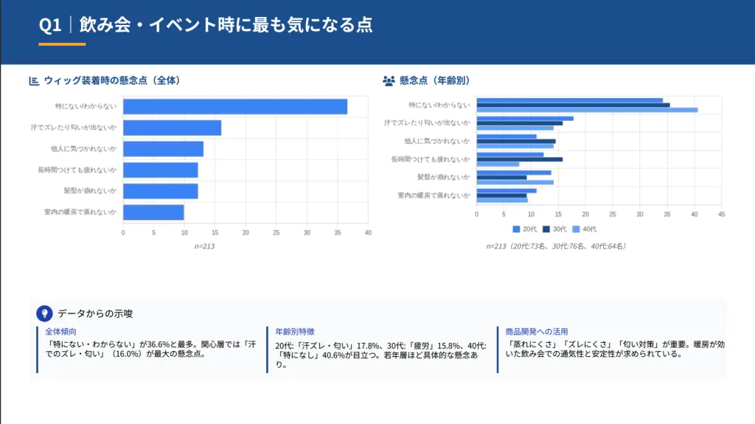Viewport: 755px width, 424px height.
Task: Click the 長時間つけても疲れないか bar in overall chart
Action: [160, 170]
